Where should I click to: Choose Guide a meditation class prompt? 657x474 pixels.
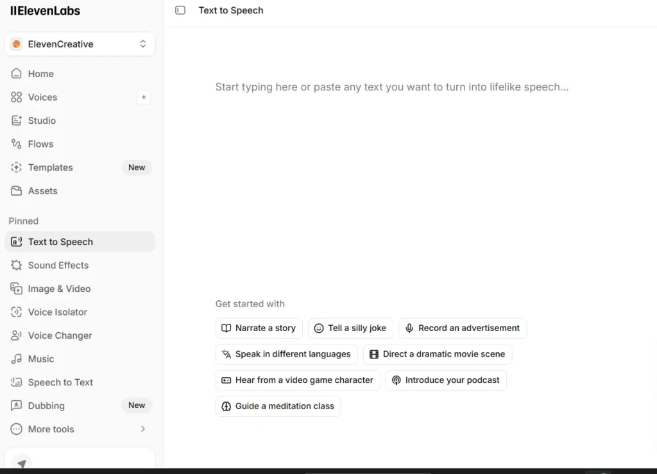[278, 406]
